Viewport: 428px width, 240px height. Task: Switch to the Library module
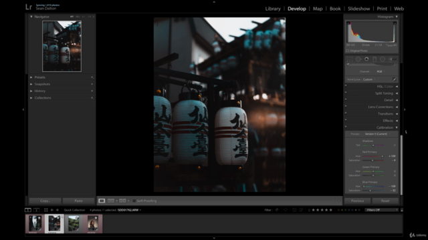[273, 9]
